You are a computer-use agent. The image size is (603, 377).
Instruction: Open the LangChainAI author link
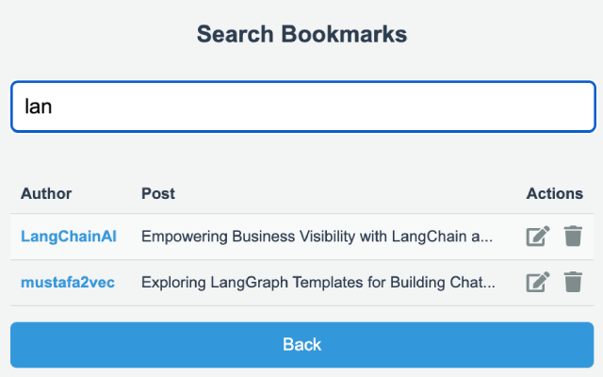pyautogui.click(x=69, y=237)
